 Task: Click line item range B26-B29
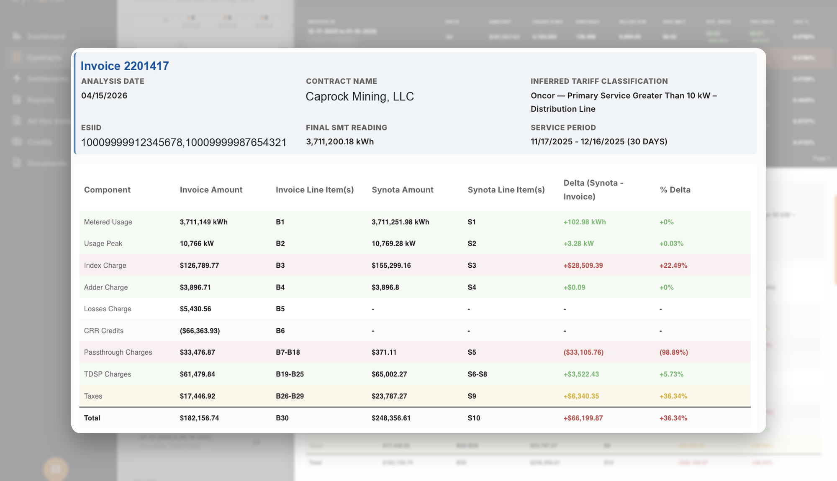(x=290, y=396)
